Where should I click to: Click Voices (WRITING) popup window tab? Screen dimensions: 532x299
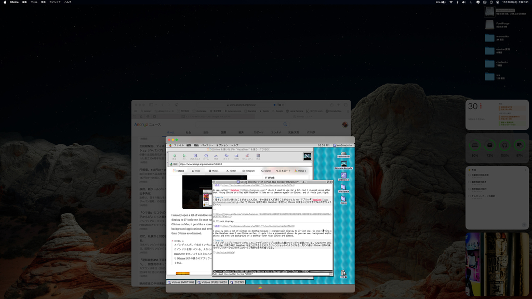[x=181, y=282]
